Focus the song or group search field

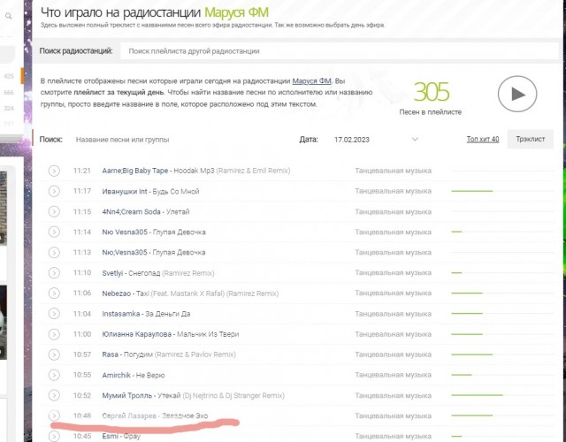pyautogui.click(x=180, y=140)
